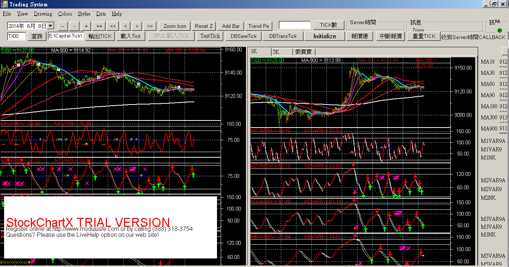Image resolution: width=509 pixels, height=267 pixels.
Task: Click the MA300 label in side panel
Action: click(489, 118)
